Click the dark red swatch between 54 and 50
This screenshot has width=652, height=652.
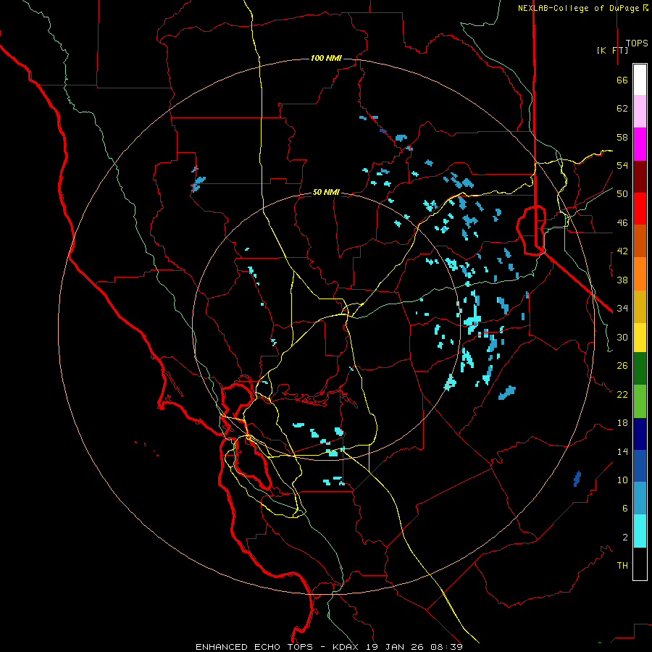[640, 177]
